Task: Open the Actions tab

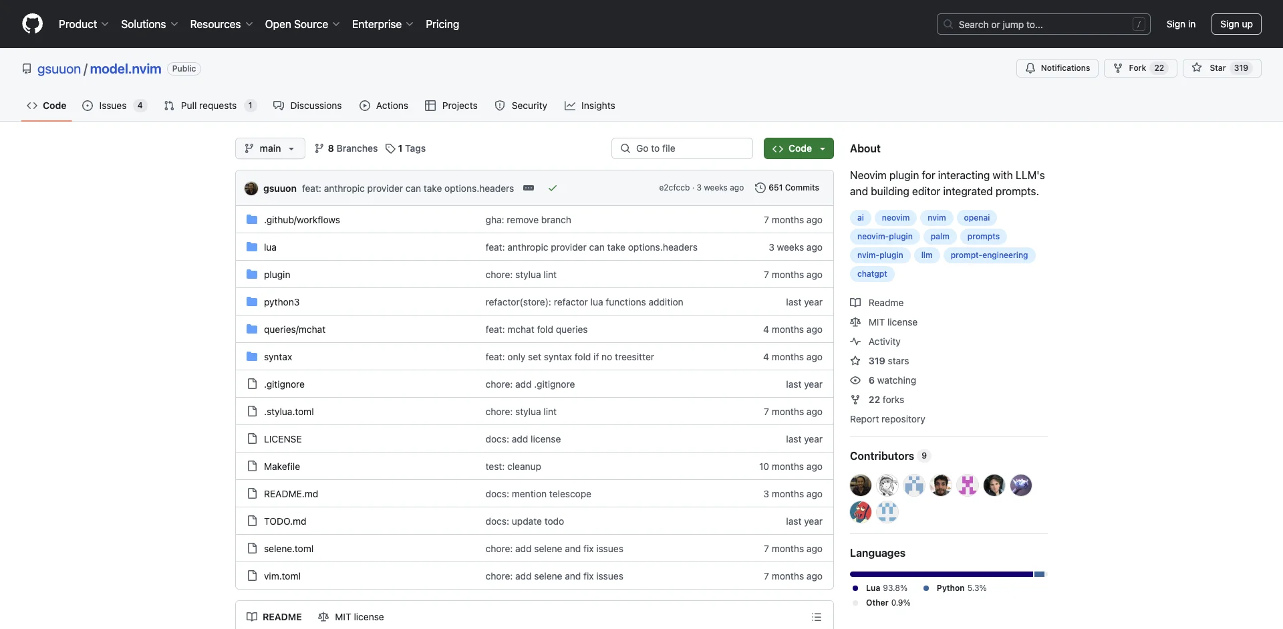Action: 384,106
